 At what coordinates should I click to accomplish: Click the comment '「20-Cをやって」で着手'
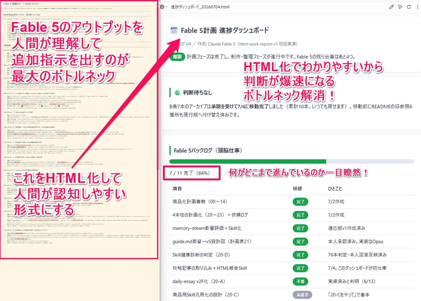(348, 295)
